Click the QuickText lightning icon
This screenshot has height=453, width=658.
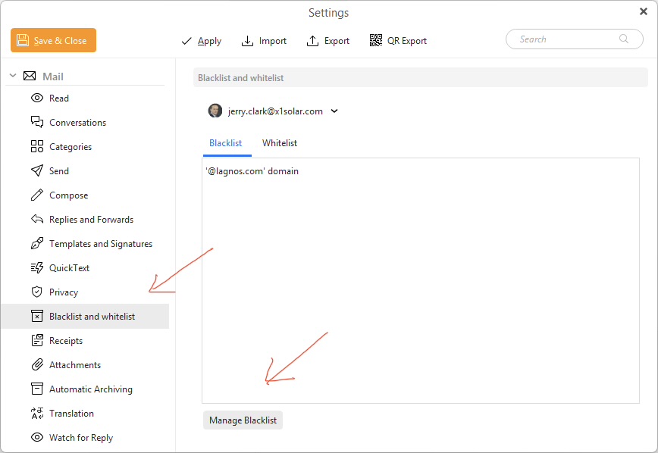(x=36, y=268)
